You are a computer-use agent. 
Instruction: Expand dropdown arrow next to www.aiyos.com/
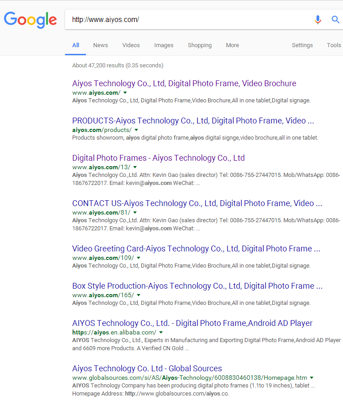point(125,93)
